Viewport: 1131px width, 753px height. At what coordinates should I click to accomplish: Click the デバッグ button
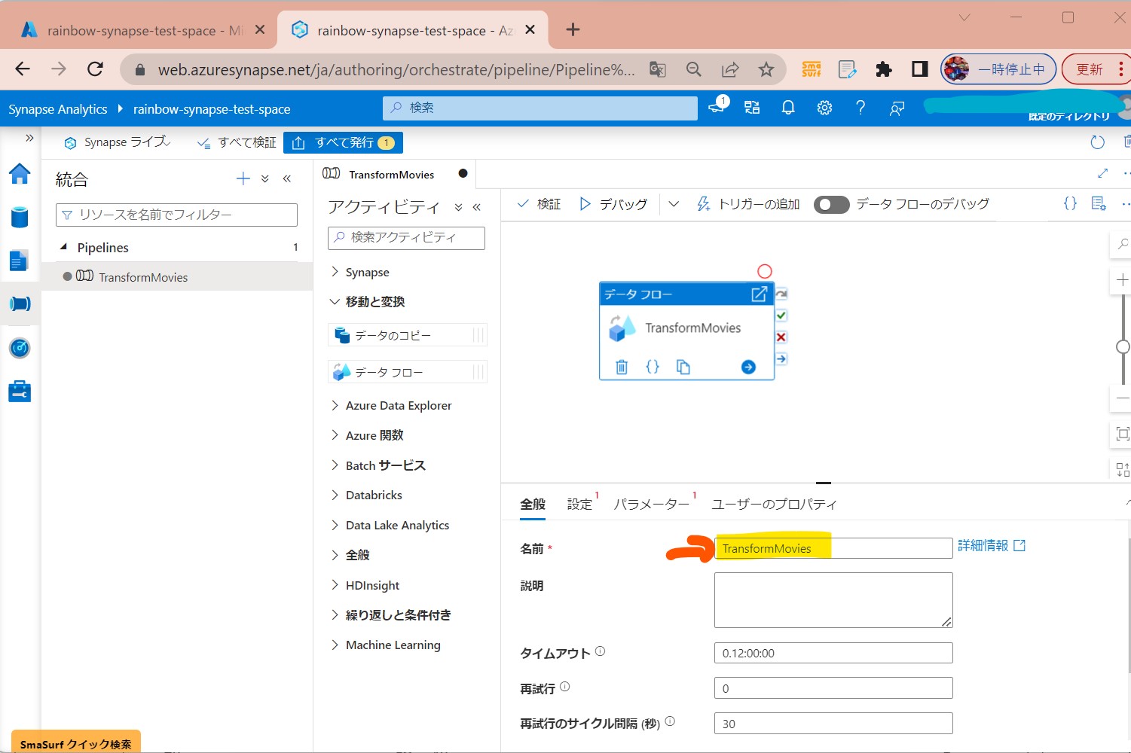tap(613, 203)
